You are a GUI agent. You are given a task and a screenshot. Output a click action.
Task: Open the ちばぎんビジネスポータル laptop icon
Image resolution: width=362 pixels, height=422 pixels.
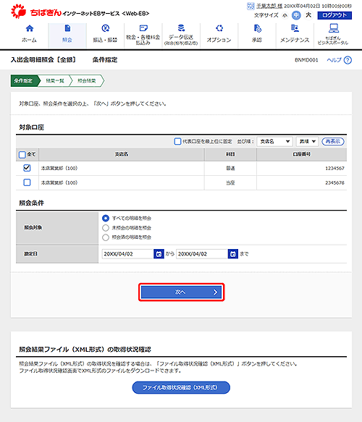click(333, 28)
